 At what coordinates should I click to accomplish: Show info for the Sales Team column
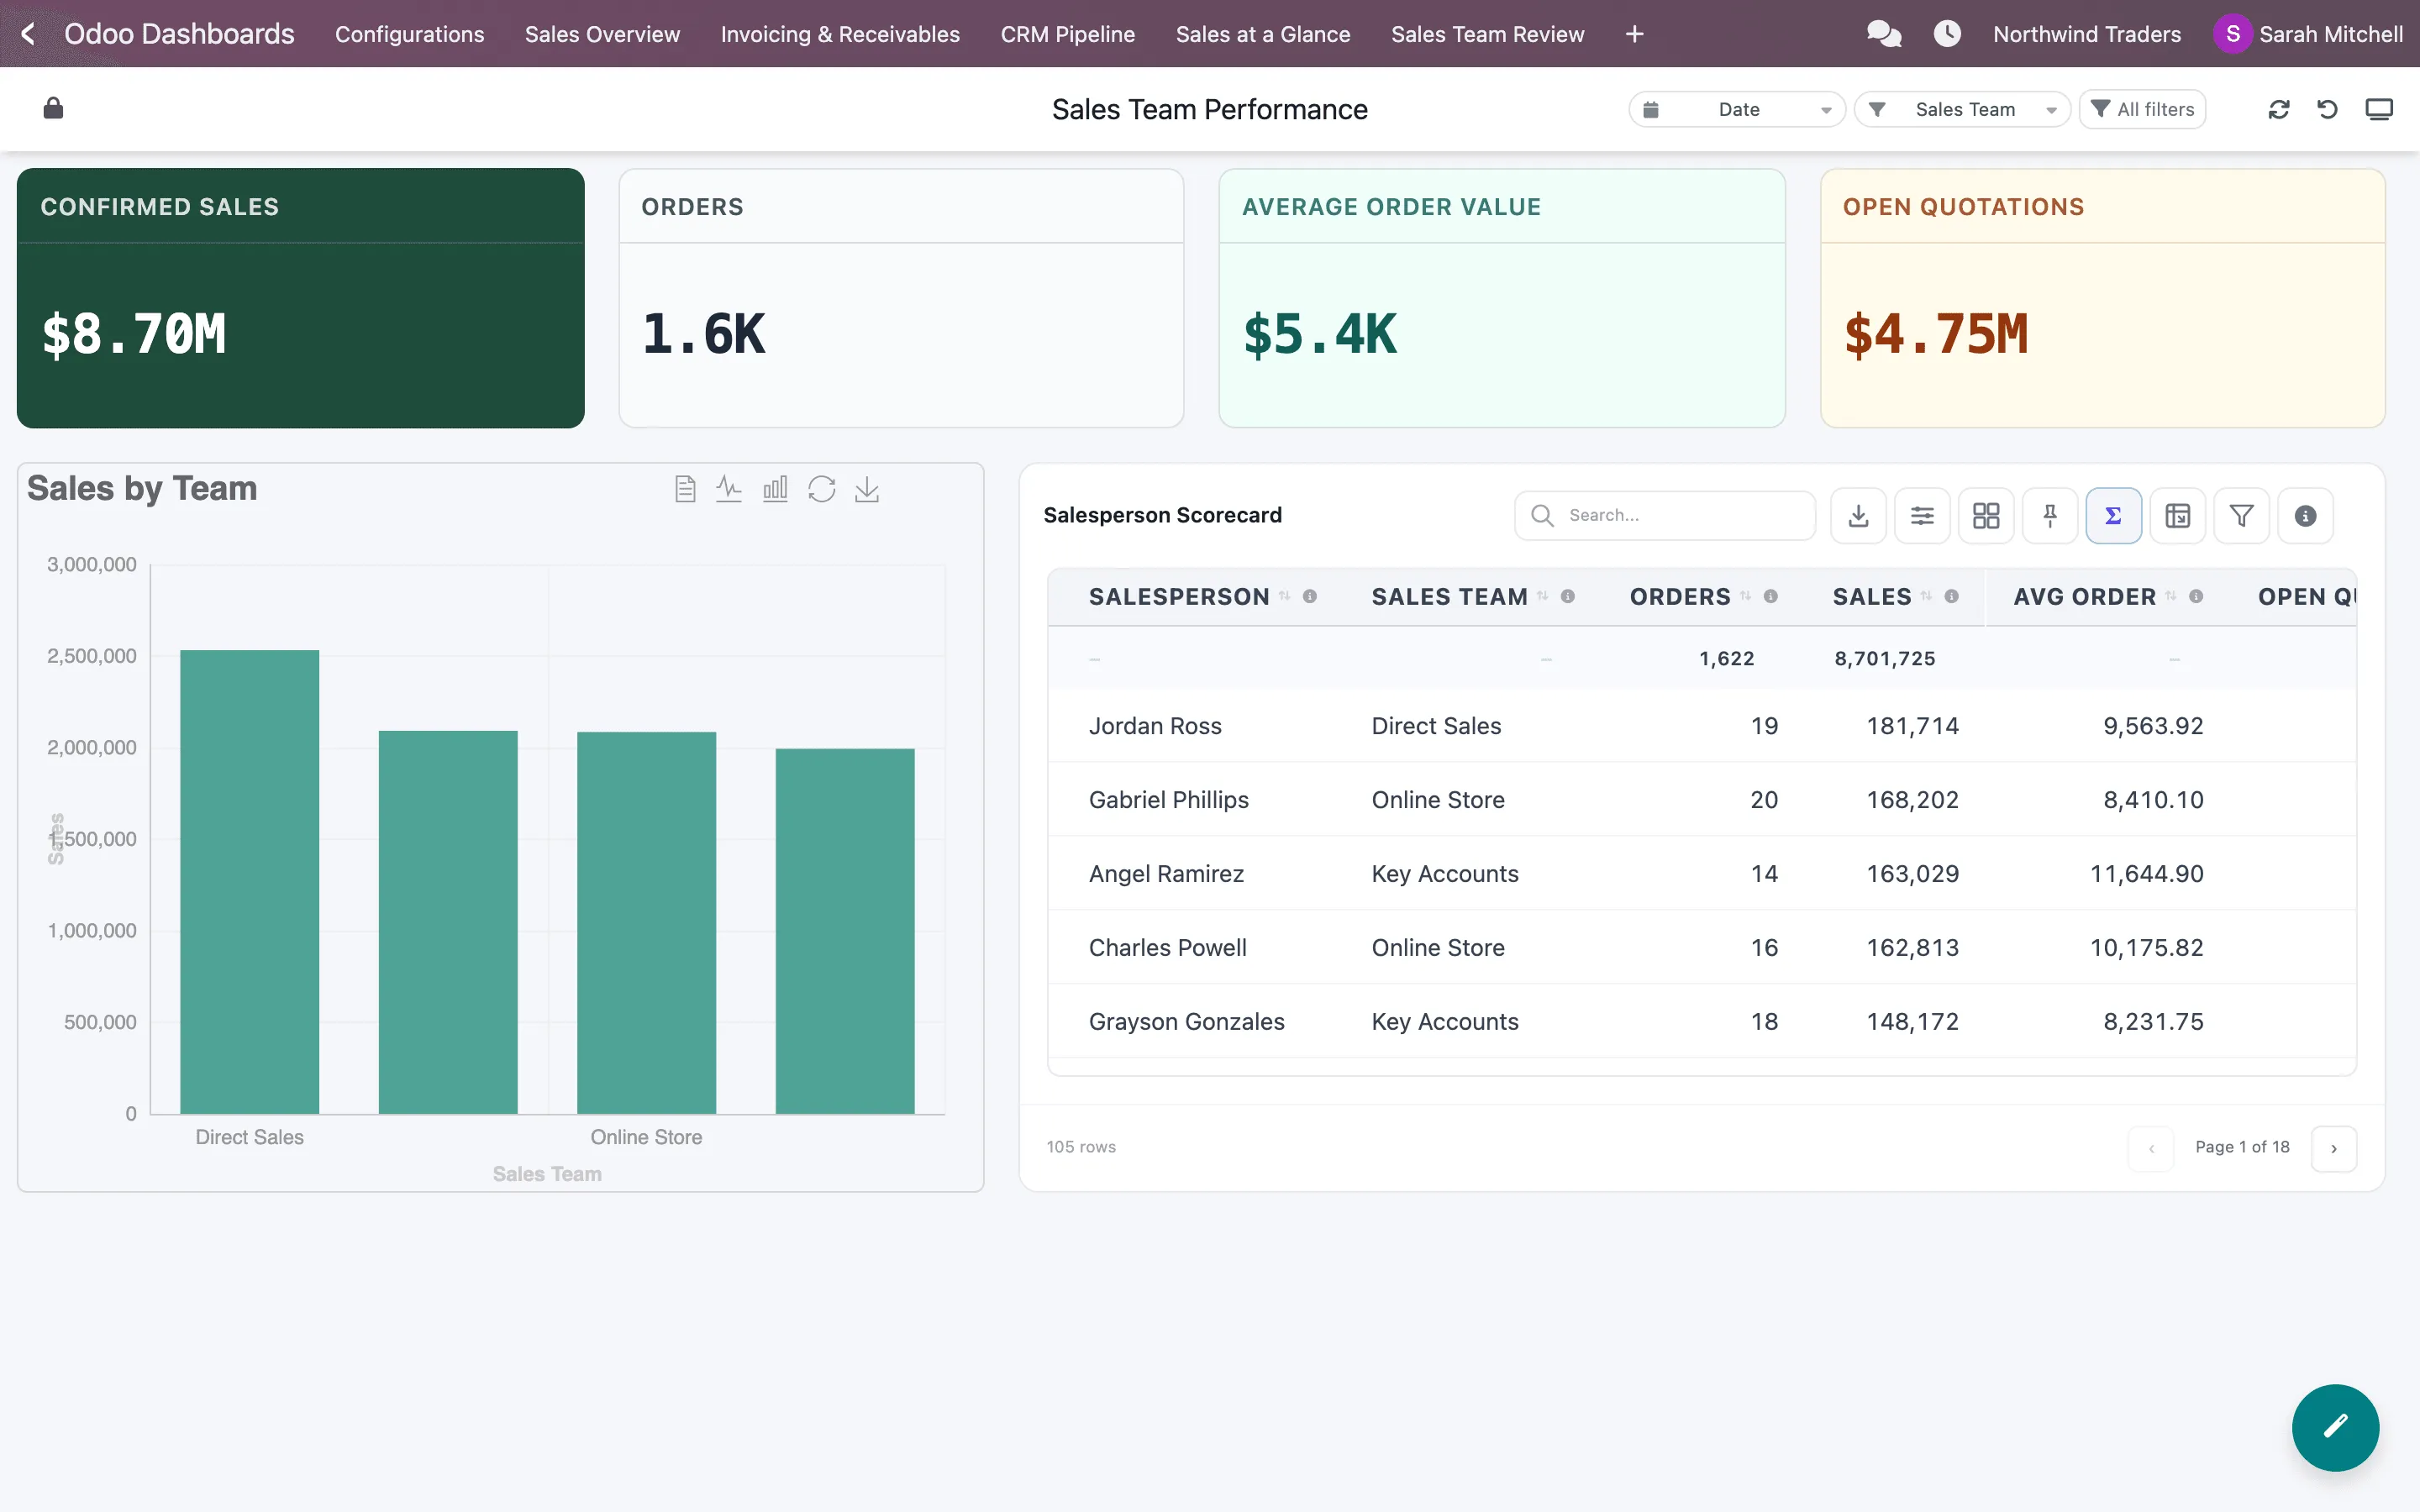1568,597
